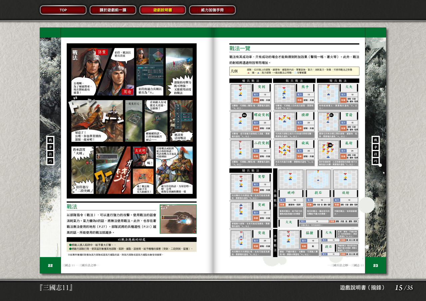426x301 pixels.
Task: Click the 弩兵戰法 column header
Action: (x=338, y=81)
